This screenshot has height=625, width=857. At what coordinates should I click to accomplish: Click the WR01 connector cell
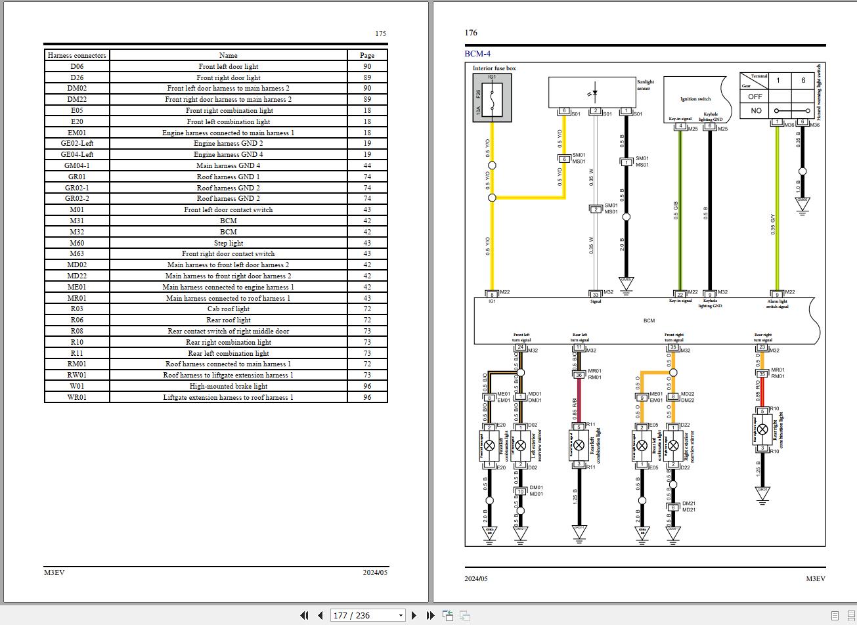pyautogui.click(x=77, y=397)
